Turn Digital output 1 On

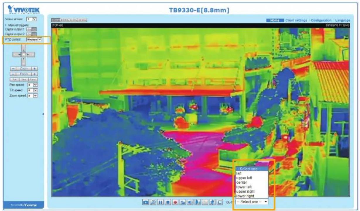[29, 29]
